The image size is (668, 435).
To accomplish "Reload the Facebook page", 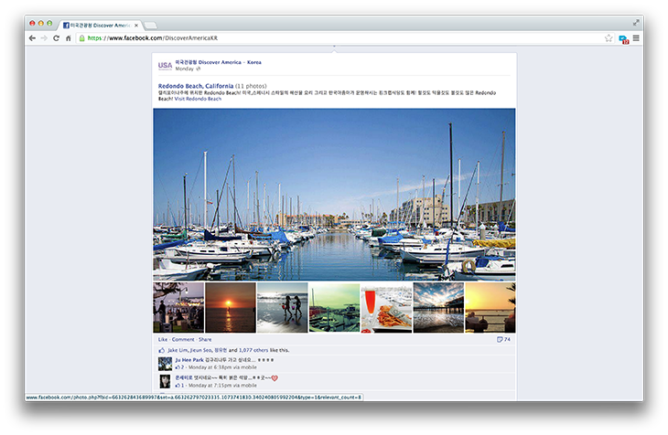I will (x=56, y=38).
